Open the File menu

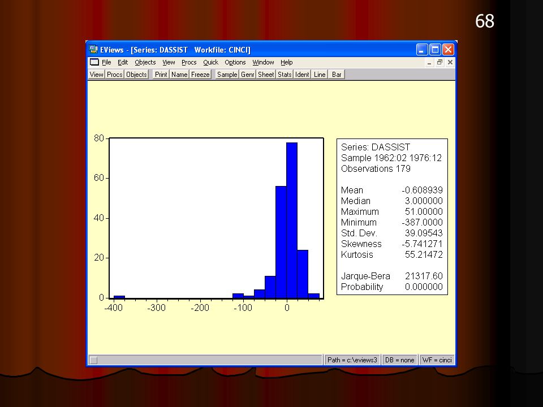[x=106, y=62]
